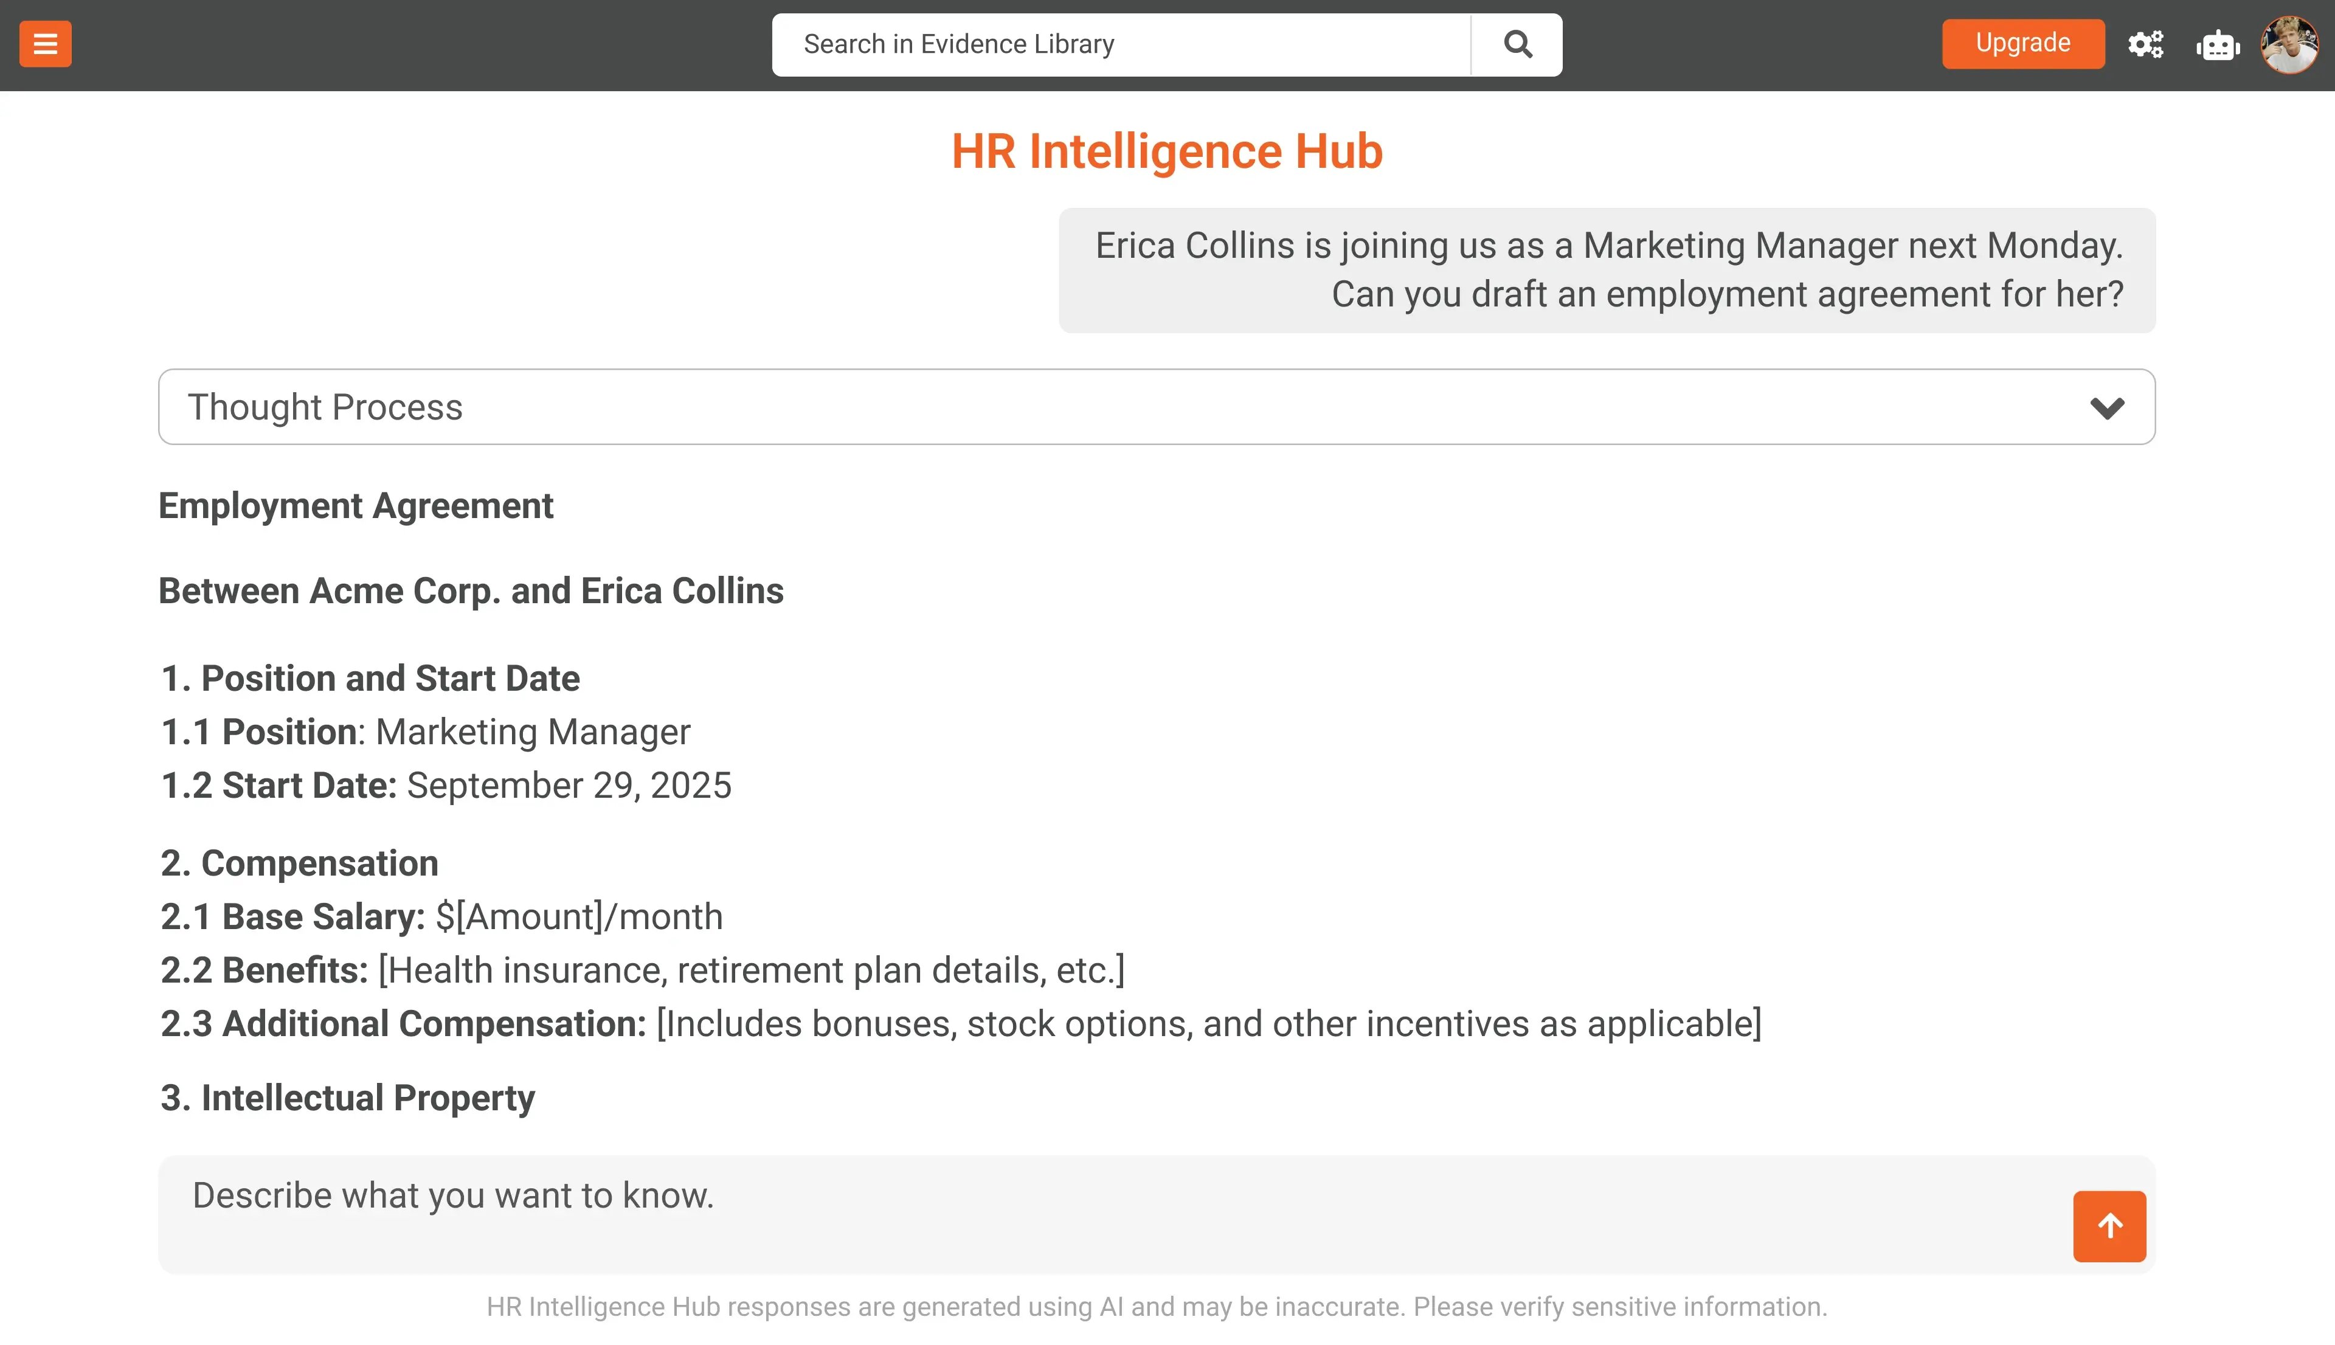Click the AI accuracy disclaimer text
Image resolution: width=2335 pixels, height=1345 pixels.
1157,1306
